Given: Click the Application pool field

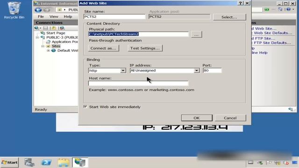Looking at the screenshot, I should (x=179, y=17).
